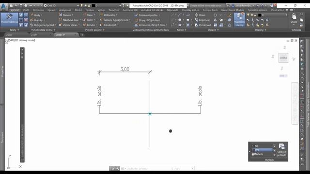Click the Zemní těleso grading tool
This screenshot has width=310, height=174.
[69, 25]
